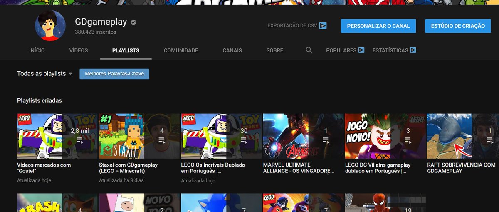Click playlist icon on Marvel Ultimate Alliance thumbnail
499x212 pixels.
[326, 140]
